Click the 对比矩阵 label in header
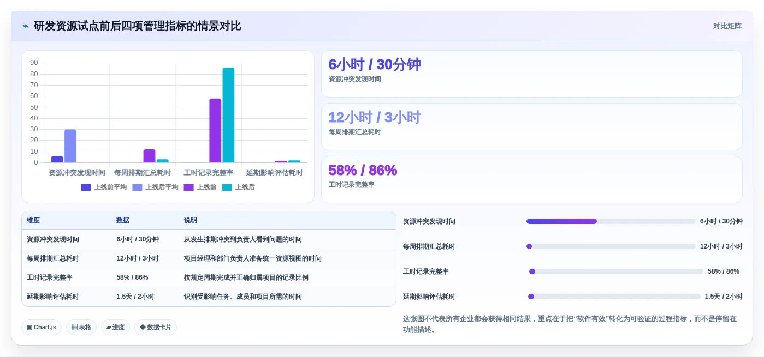Image resolution: width=764 pixels, height=357 pixels. pos(727,26)
